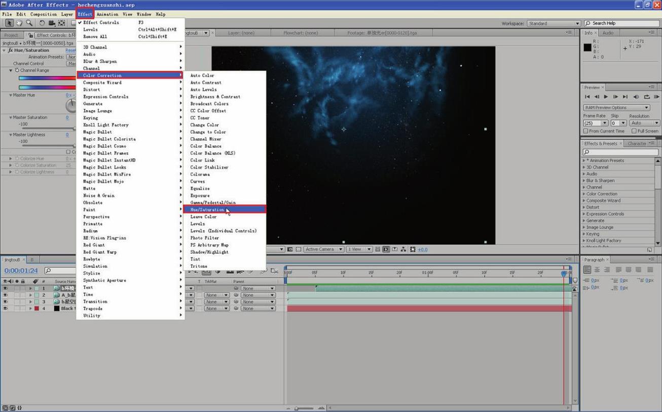Hide layer 3 with eye icon
Screen dimensions: 662x412
point(5,302)
